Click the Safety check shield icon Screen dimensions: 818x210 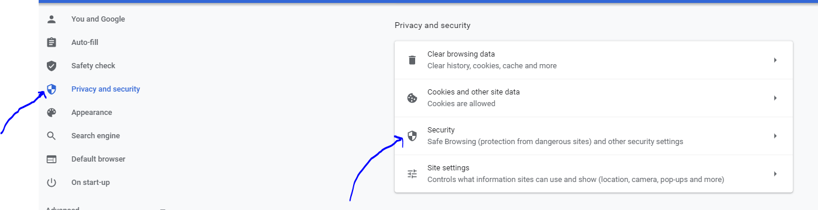[52, 66]
